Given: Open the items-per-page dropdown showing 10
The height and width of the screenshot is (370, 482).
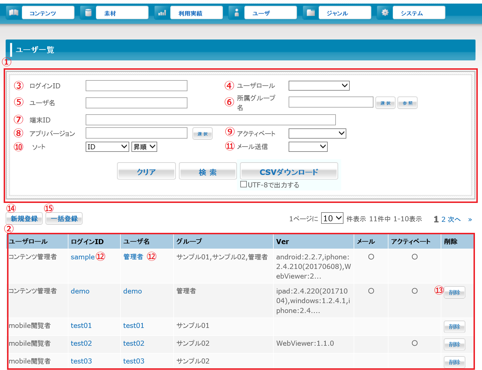Looking at the screenshot, I should (x=332, y=218).
